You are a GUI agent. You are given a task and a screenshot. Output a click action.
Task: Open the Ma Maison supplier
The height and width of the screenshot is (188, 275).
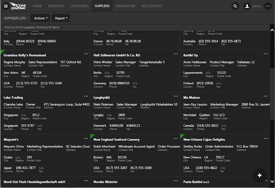click(191, 97)
